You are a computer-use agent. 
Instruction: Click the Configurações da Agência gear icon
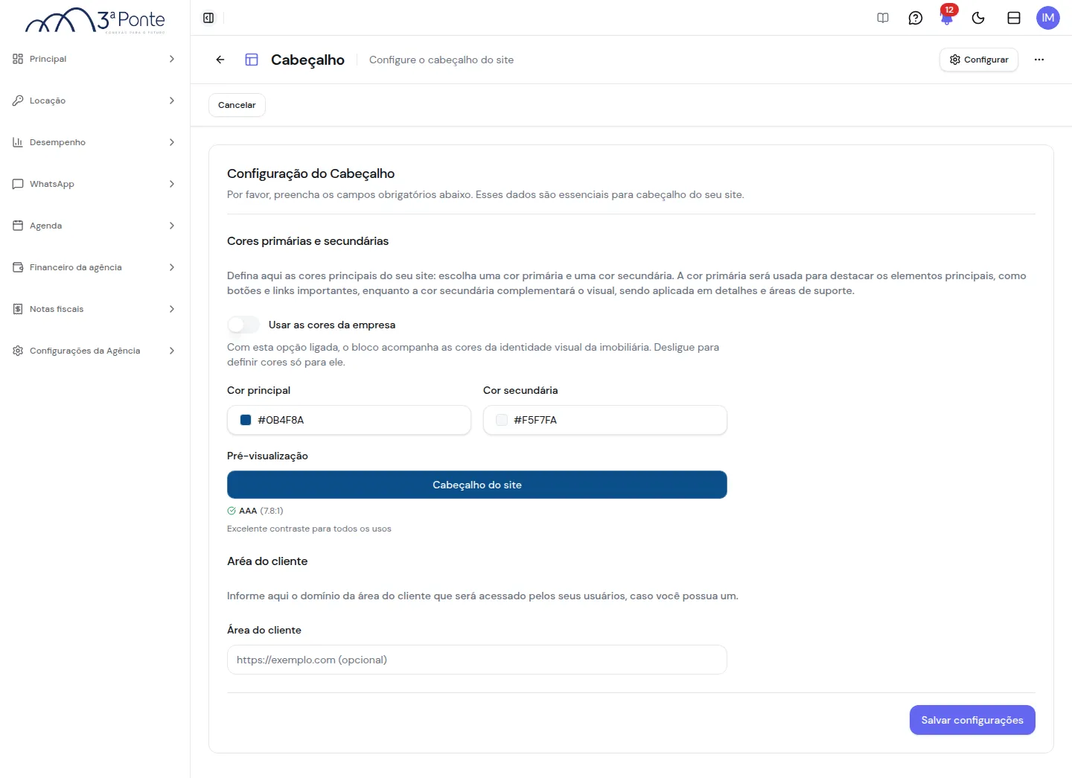point(18,351)
